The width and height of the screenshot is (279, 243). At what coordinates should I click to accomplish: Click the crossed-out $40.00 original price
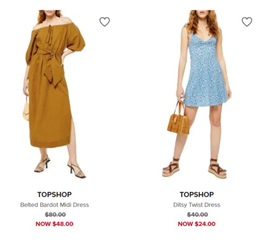click(x=197, y=215)
